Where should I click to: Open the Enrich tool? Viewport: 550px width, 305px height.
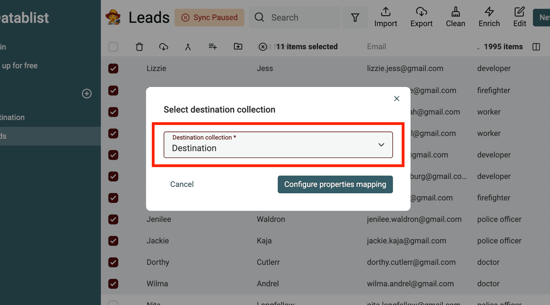[489, 17]
